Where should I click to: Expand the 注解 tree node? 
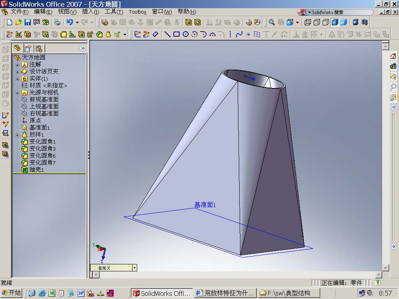pos(17,65)
